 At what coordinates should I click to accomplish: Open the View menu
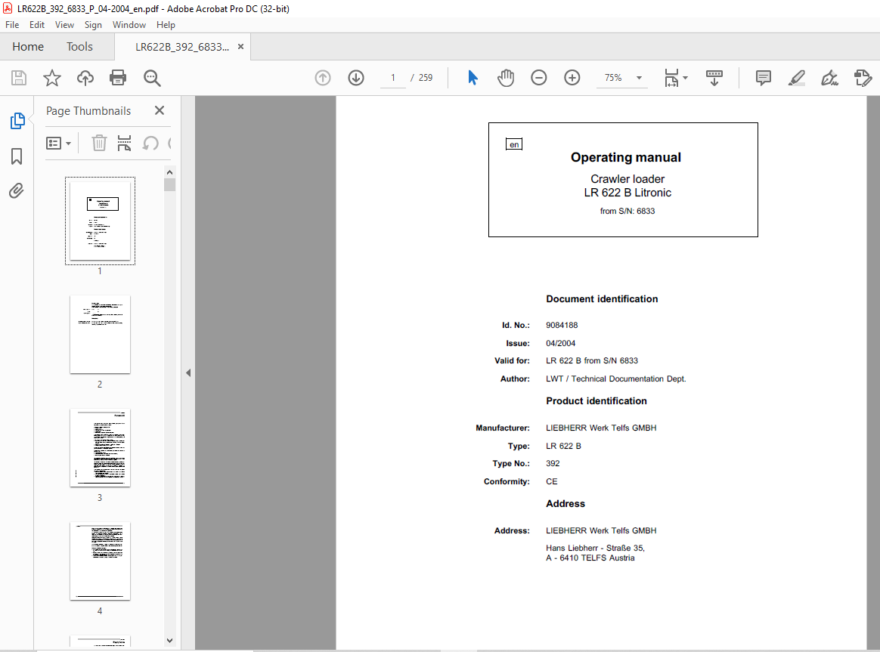(x=64, y=25)
